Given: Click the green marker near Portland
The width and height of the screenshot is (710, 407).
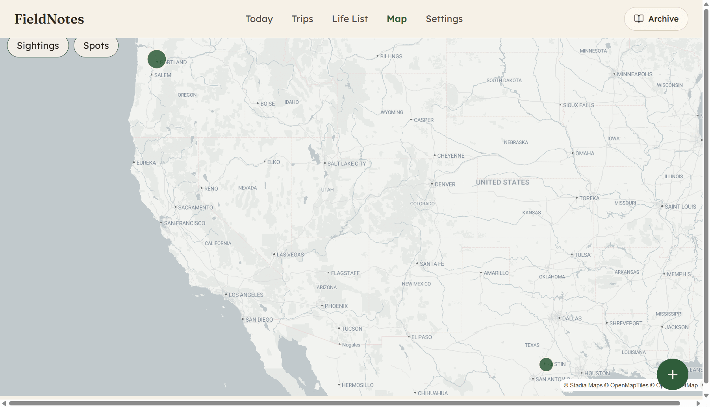Looking at the screenshot, I should tap(156, 59).
